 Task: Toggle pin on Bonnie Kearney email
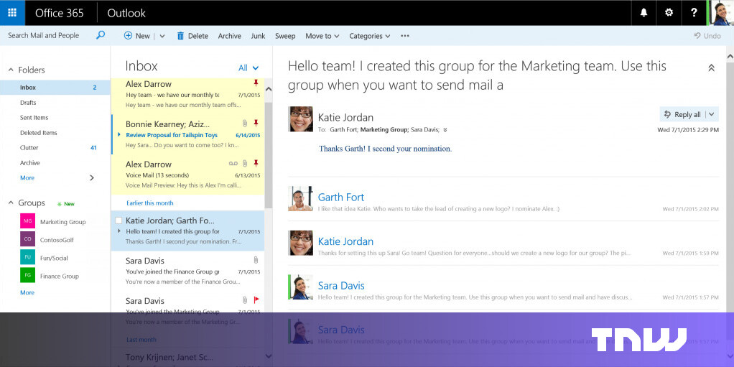tap(256, 123)
